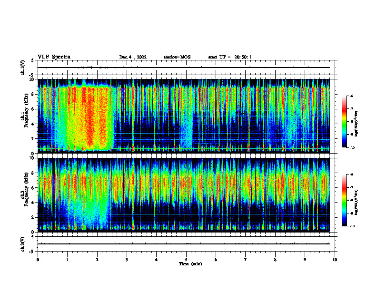Click ch.2 colorbar tick label "-7"
The image size is (377, 291).
pos(351,187)
